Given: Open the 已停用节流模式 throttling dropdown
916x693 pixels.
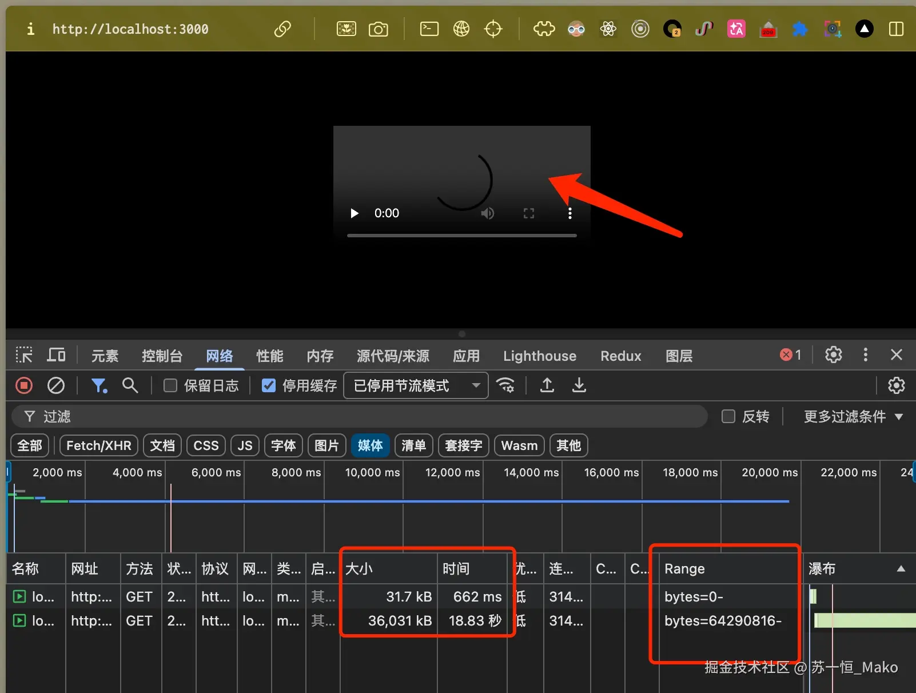Looking at the screenshot, I should pos(416,385).
